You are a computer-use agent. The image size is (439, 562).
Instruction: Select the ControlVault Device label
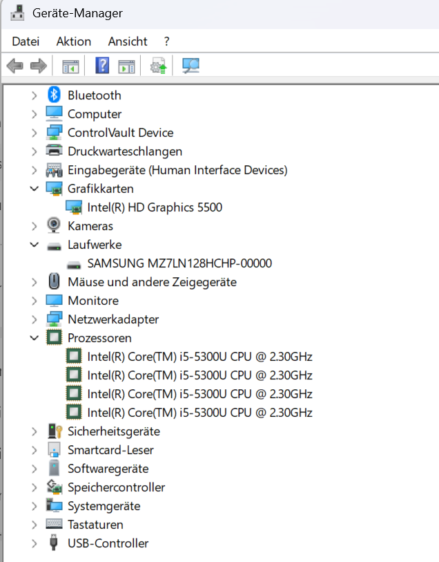coord(121,133)
